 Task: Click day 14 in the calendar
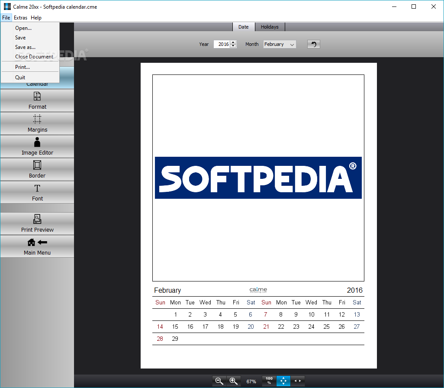160,327
